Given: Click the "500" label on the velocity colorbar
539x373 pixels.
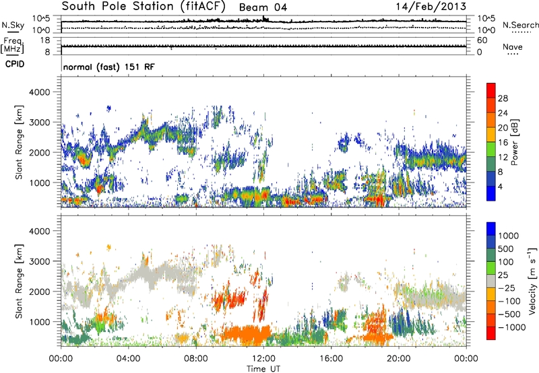Looking at the screenshot, I should click(506, 249).
